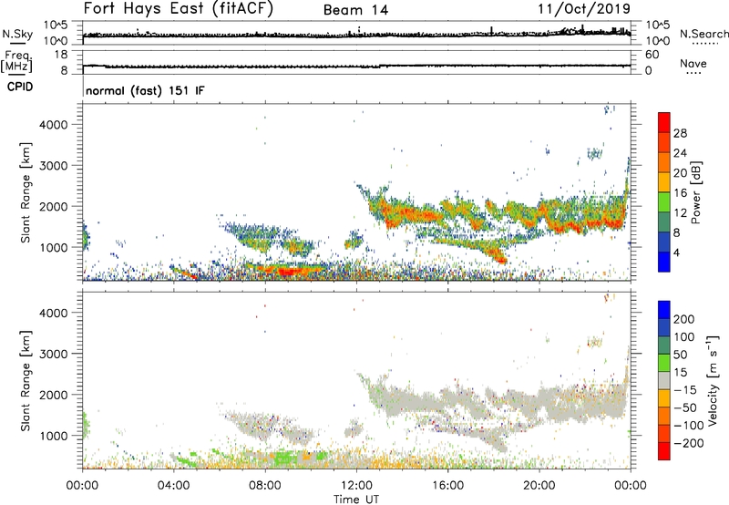Click the "4000" tick of the velocity panel
This screenshot has width=729, height=505.
53,313
